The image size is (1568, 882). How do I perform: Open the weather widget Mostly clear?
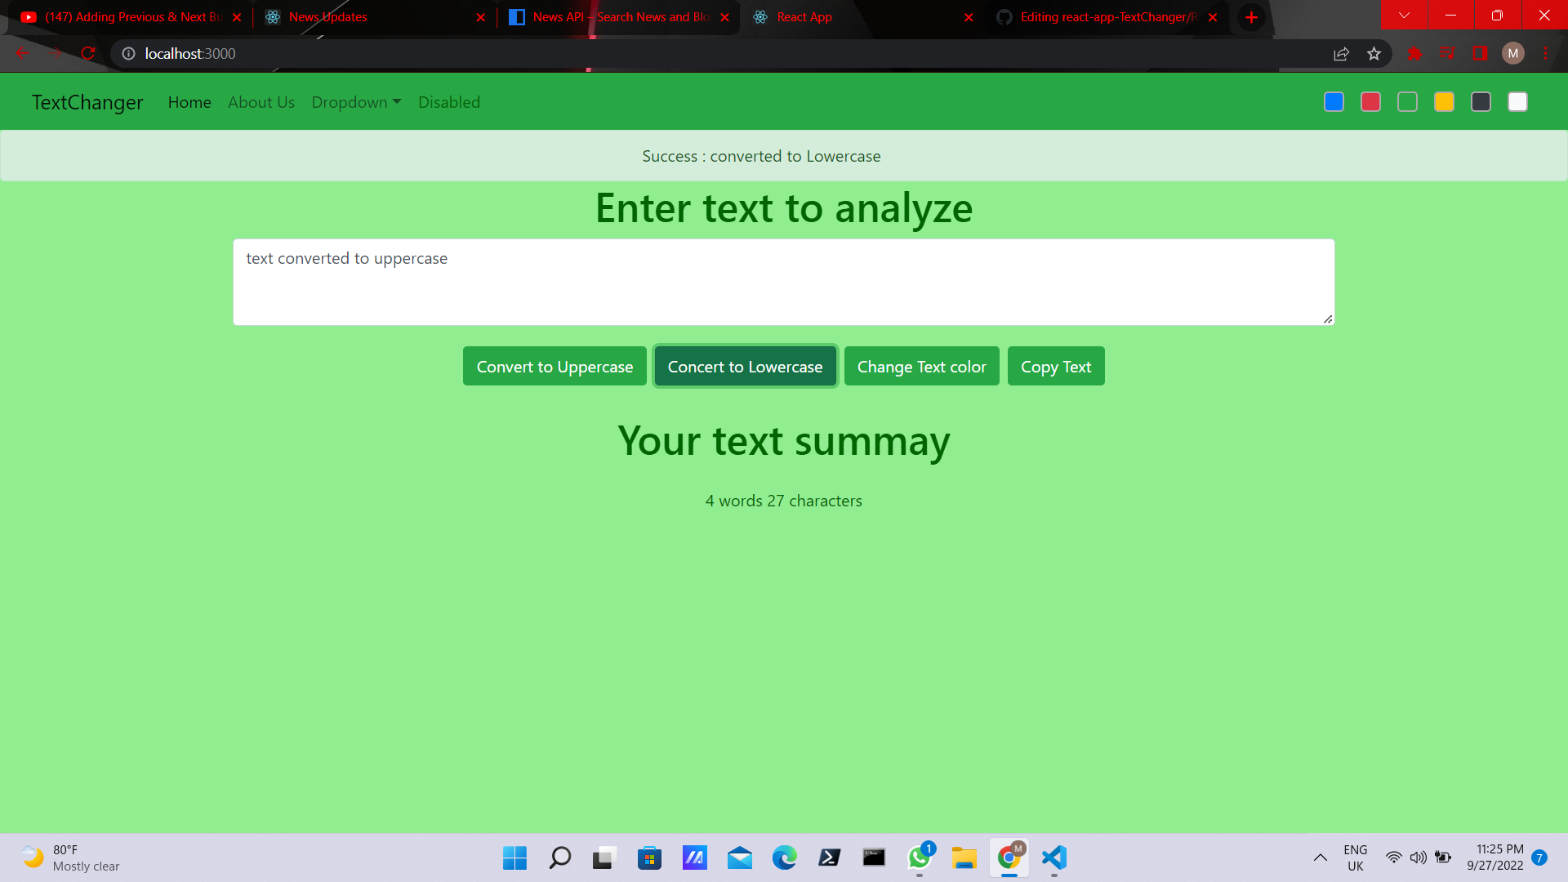tap(72, 857)
